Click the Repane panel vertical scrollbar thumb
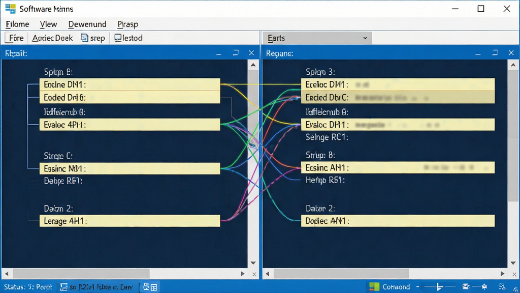Screen dimensions: 520x293 click(513, 135)
